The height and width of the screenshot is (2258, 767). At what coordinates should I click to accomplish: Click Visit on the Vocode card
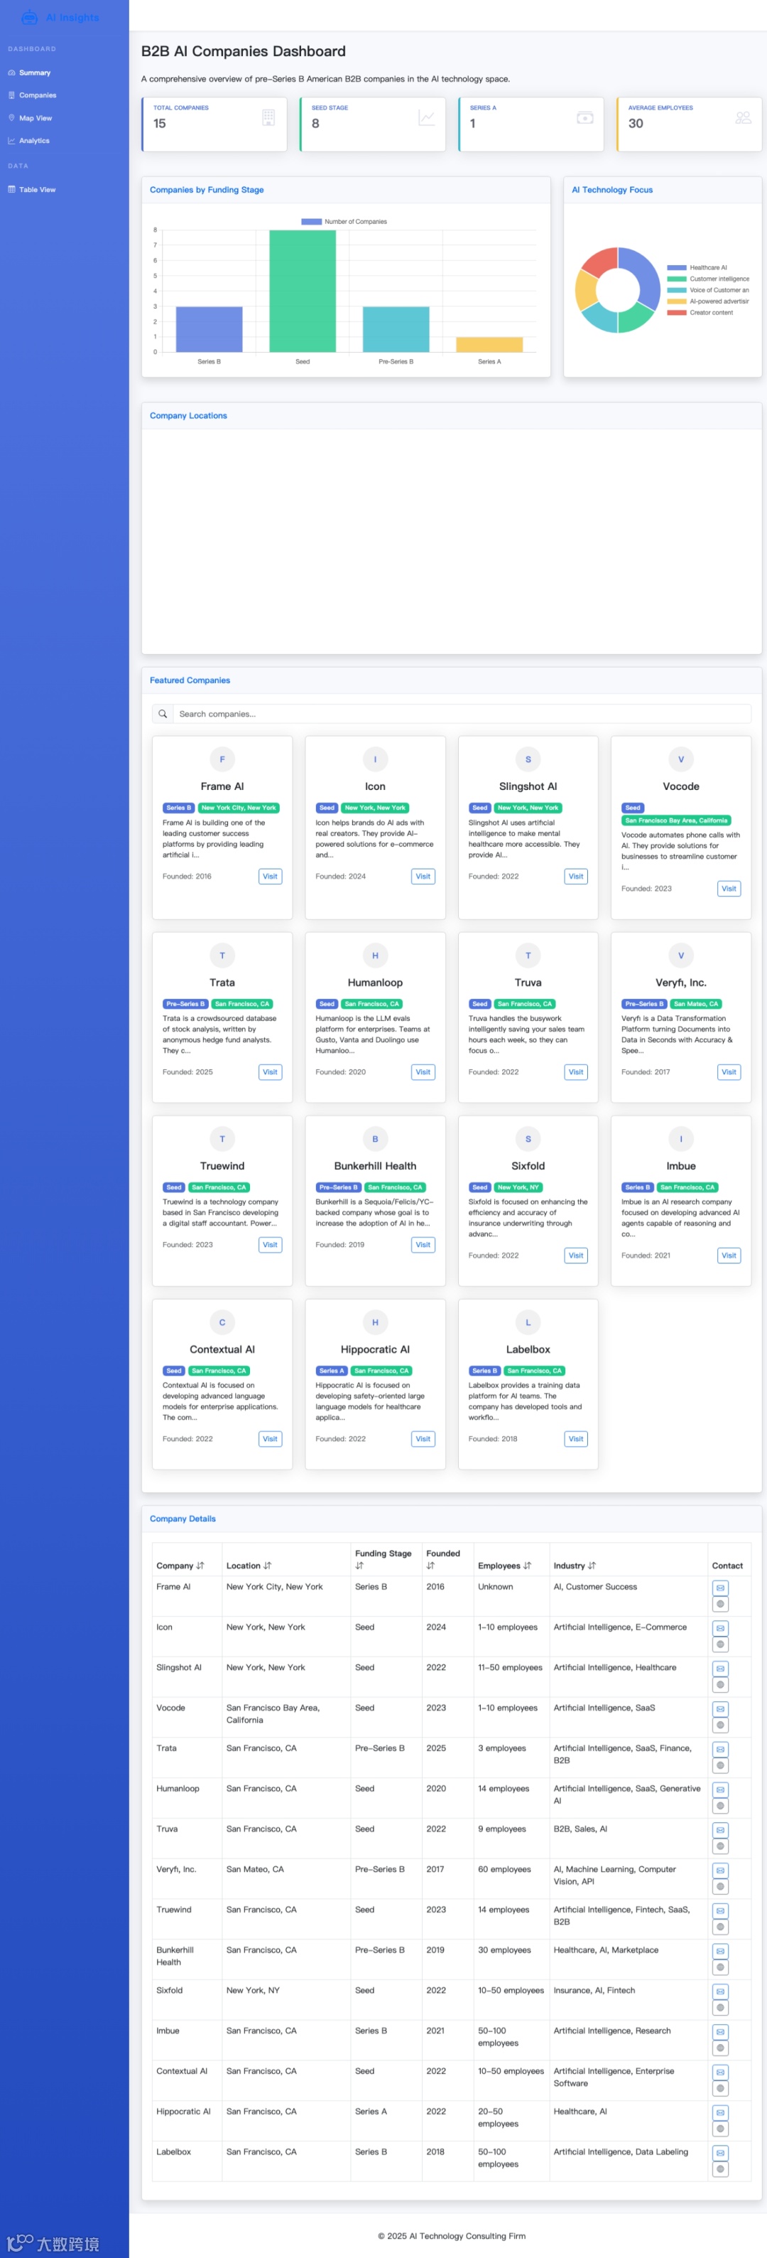(729, 889)
